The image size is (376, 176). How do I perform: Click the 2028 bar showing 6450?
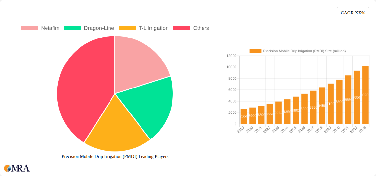322,106
